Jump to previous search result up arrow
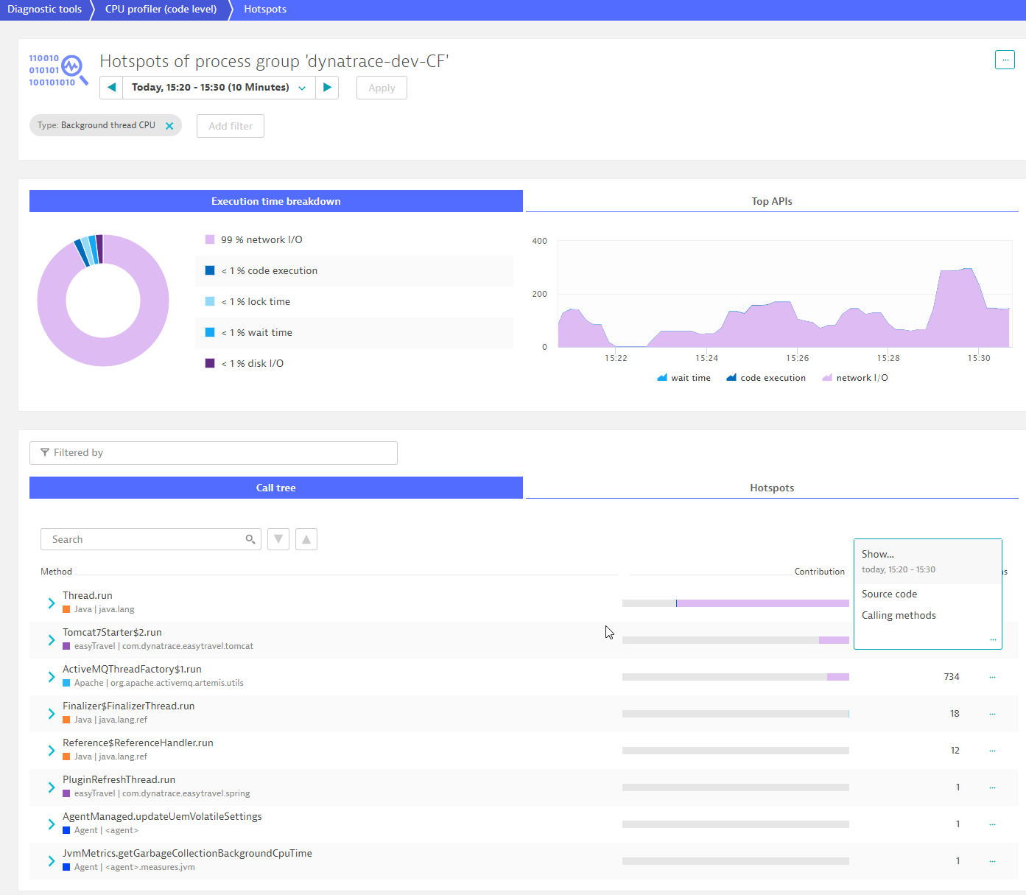The height and width of the screenshot is (895, 1026). tap(306, 539)
